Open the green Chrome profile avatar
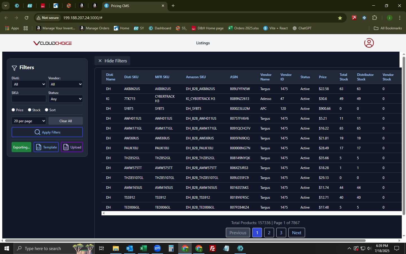406x254 pixels. point(390,18)
